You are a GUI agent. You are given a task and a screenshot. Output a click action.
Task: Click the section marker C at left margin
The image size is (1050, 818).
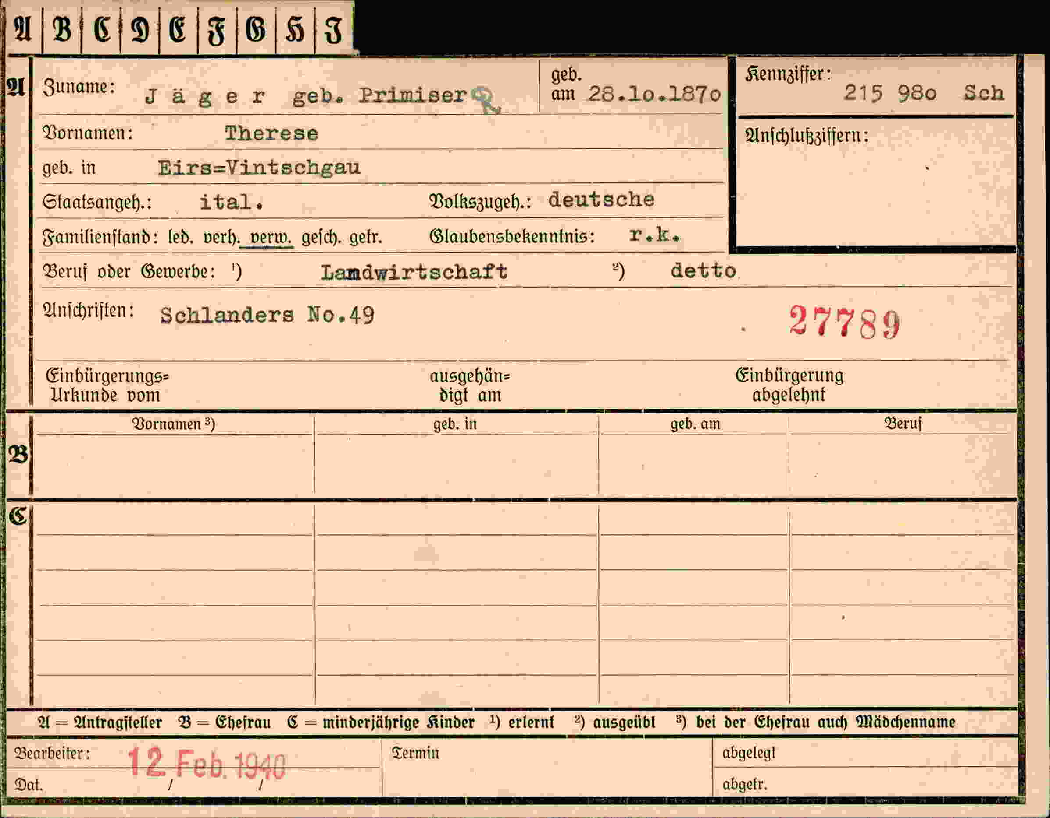(x=18, y=517)
